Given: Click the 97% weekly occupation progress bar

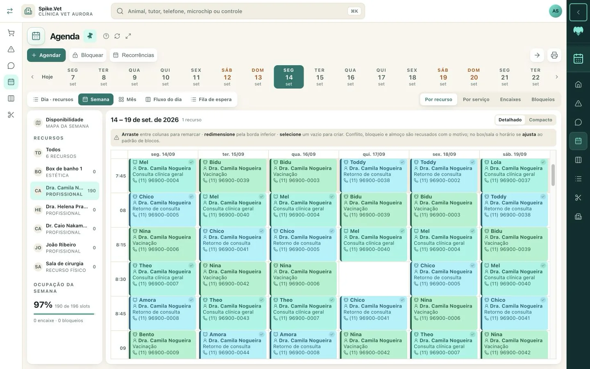Looking at the screenshot, I should tap(64, 314).
